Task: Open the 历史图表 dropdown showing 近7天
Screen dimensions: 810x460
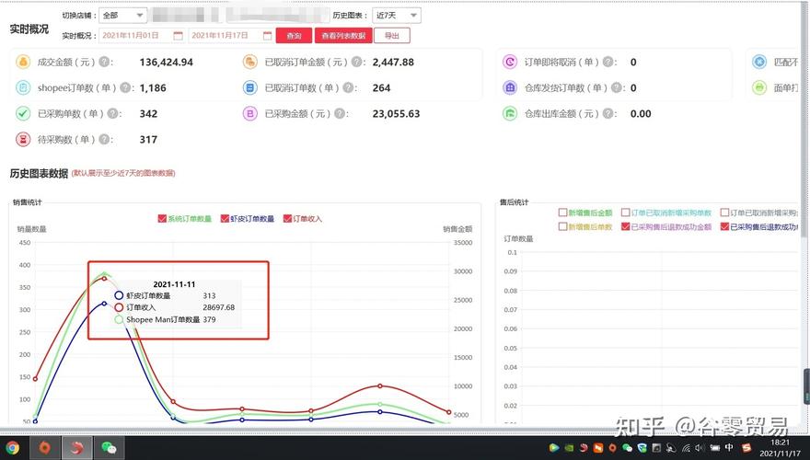Action: pos(396,16)
